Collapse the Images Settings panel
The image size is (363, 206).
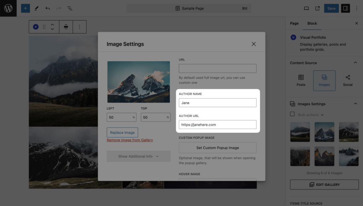point(355,104)
